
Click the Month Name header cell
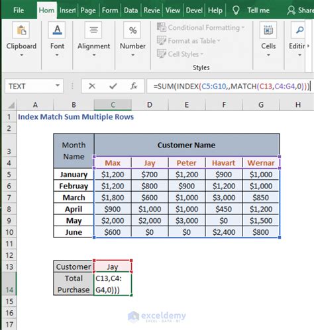[74, 151]
